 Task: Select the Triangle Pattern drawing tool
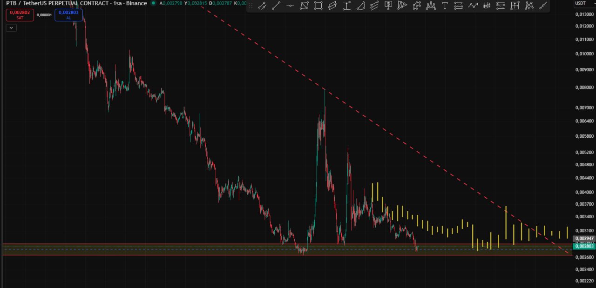pos(402,6)
